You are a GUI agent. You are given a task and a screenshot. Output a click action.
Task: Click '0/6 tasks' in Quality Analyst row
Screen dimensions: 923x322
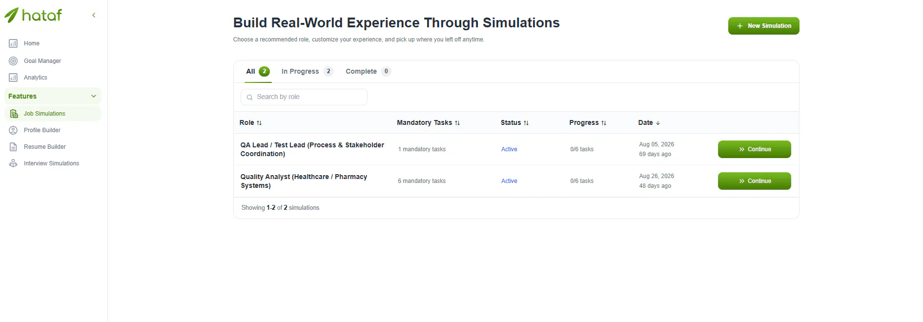pos(582,181)
